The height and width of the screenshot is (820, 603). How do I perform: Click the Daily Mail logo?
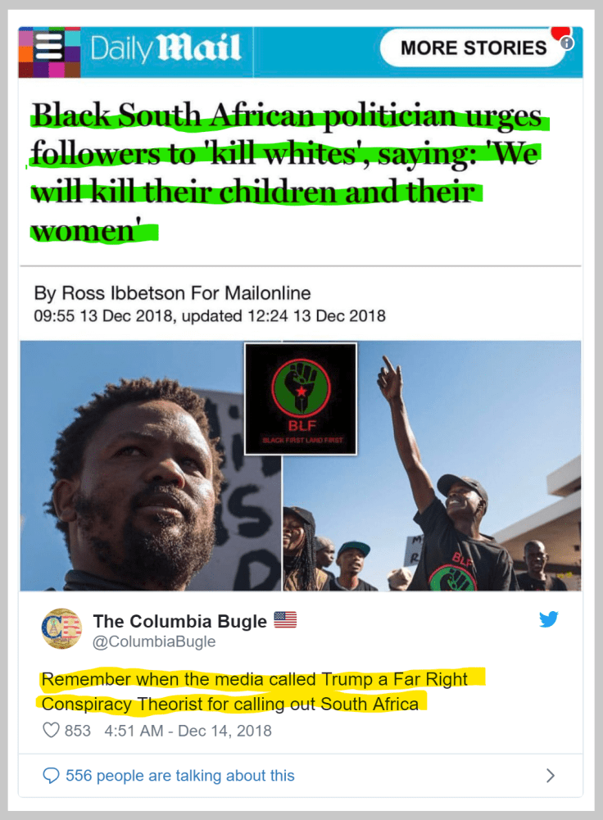pyautogui.click(x=165, y=48)
